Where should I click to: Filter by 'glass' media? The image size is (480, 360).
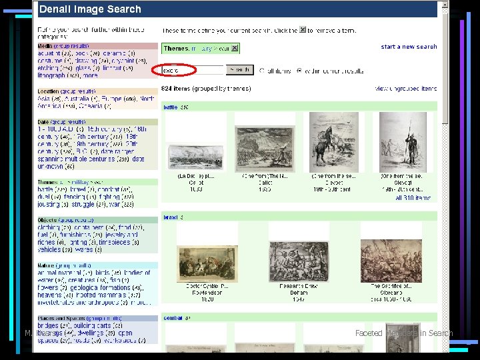point(83,68)
